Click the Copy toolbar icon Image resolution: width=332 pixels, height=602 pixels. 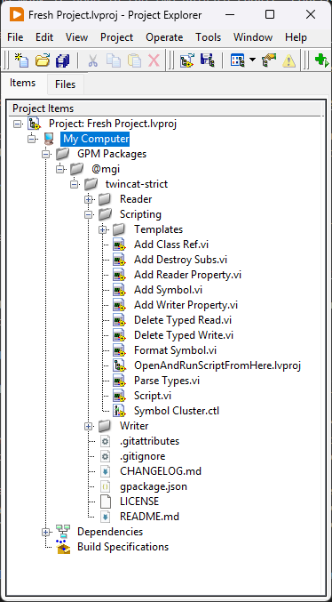[114, 60]
